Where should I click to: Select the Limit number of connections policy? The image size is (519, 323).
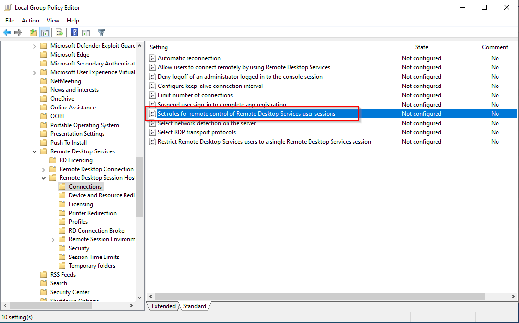click(x=195, y=95)
